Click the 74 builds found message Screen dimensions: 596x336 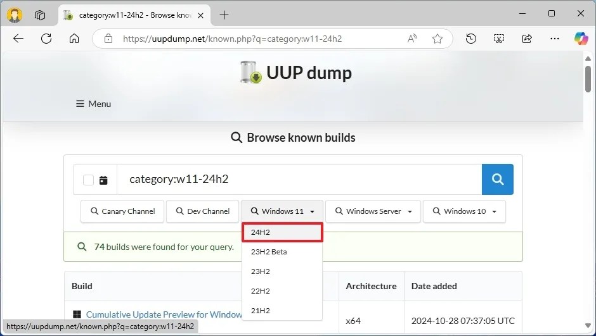164,247
